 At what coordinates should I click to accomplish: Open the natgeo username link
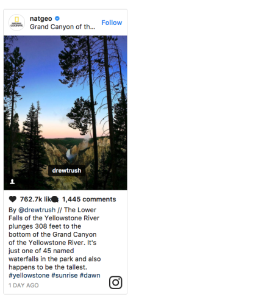[41, 18]
